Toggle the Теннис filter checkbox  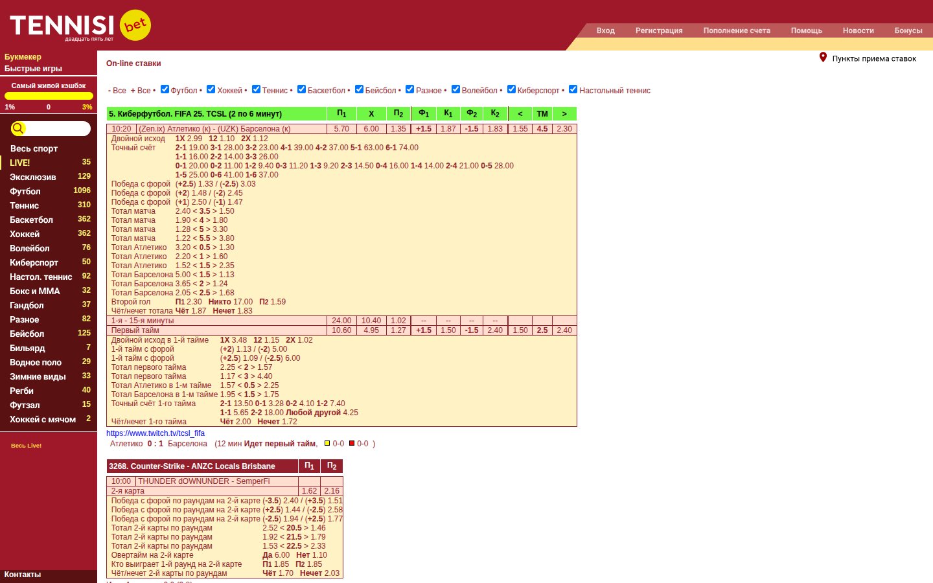pyautogui.click(x=256, y=89)
